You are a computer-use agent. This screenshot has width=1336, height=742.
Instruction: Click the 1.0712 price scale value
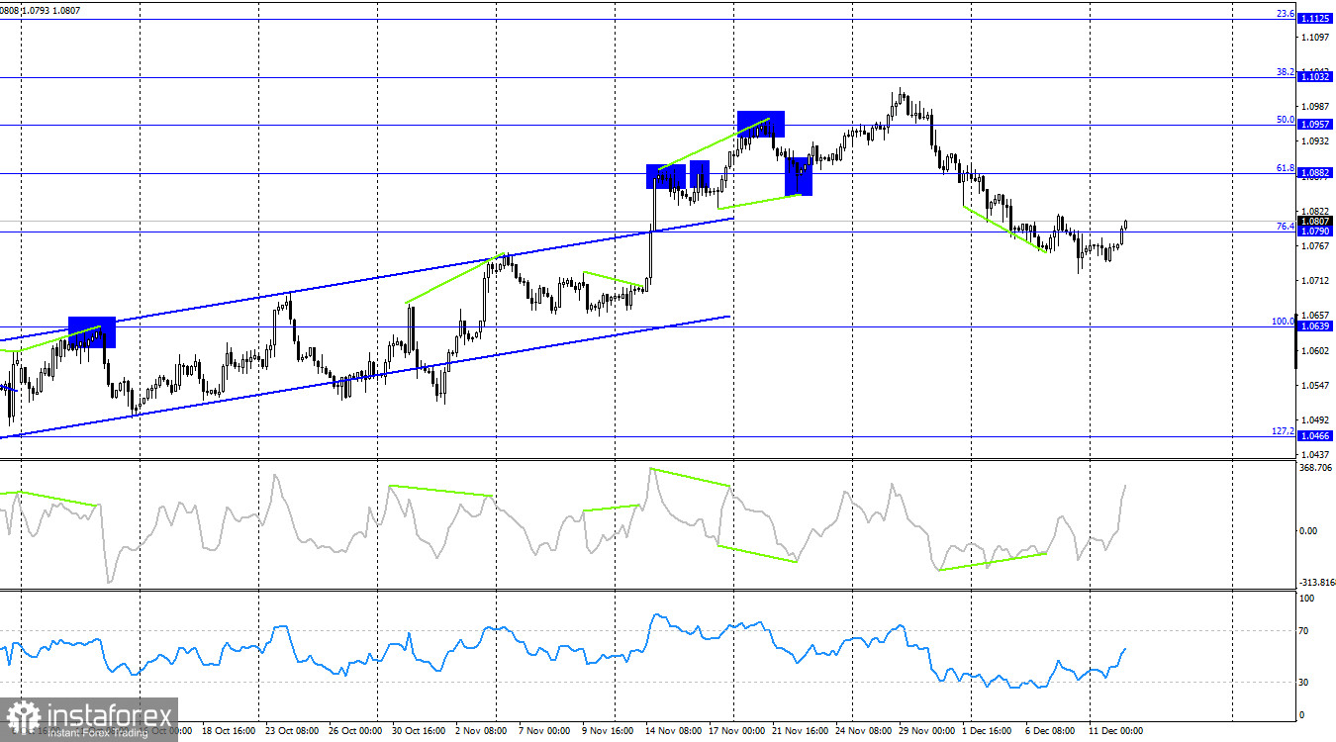coord(1317,281)
